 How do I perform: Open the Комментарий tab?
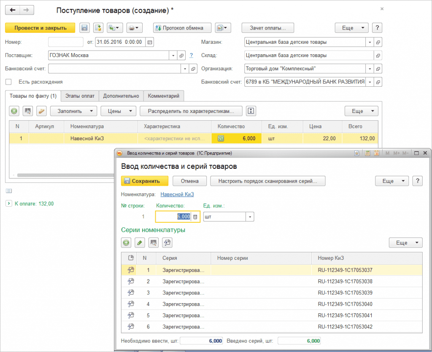click(x=163, y=96)
